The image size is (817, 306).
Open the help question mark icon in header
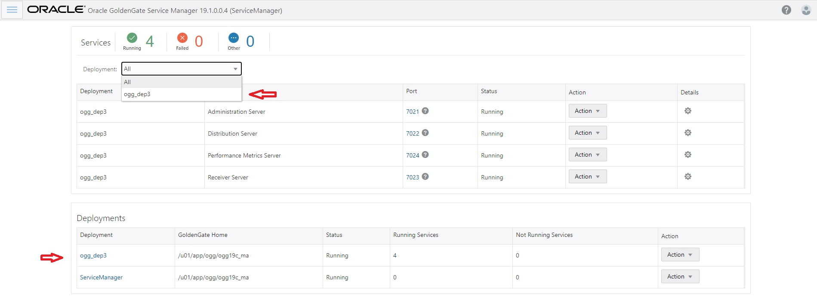pos(786,10)
